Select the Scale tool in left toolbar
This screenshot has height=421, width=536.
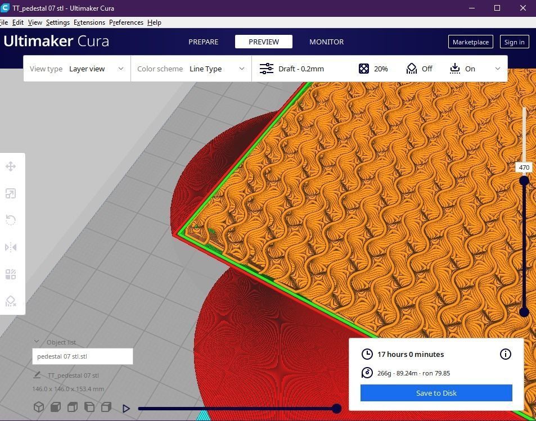point(11,193)
